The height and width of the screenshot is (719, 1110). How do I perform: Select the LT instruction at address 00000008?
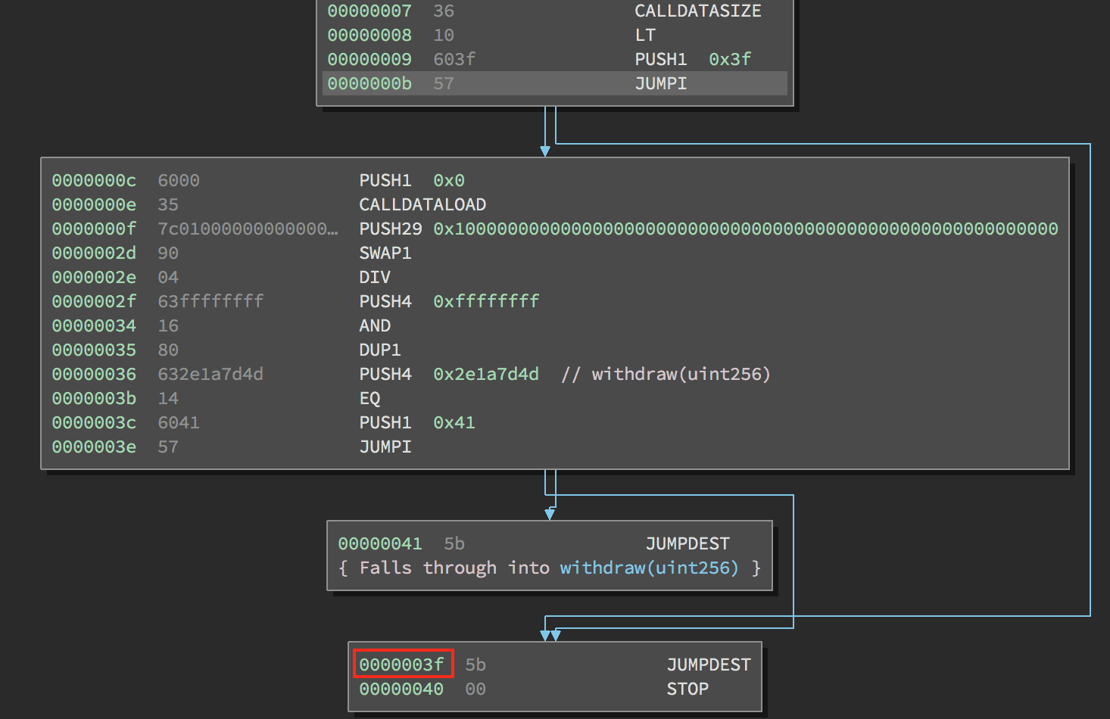click(x=645, y=35)
